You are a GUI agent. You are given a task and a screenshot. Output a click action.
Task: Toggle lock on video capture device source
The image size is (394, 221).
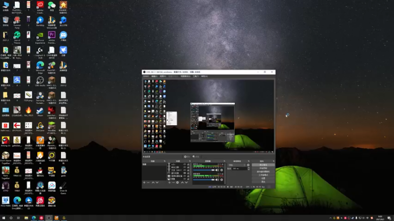[188, 176]
